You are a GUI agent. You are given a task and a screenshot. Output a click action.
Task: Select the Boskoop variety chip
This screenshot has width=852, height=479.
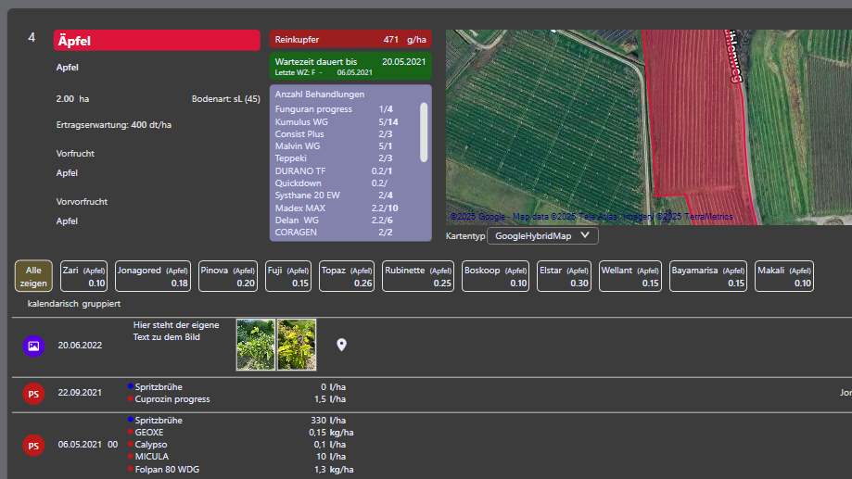[x=495, y=276]
